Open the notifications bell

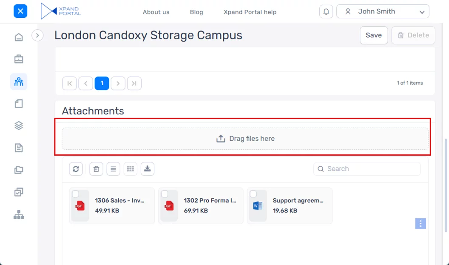[326, 12]
